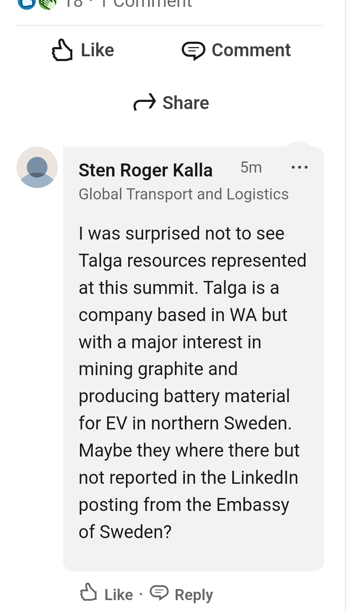This screenshot has width=359, height=612.
Task: Click the Share button label
Action: [186, 103]
